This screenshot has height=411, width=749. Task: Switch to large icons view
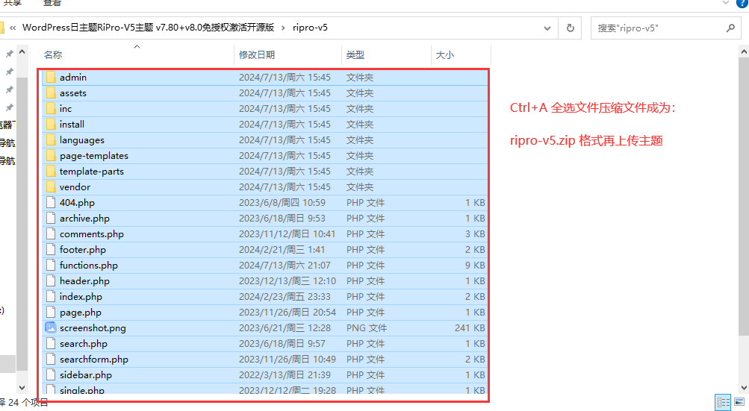coord(739,402)
